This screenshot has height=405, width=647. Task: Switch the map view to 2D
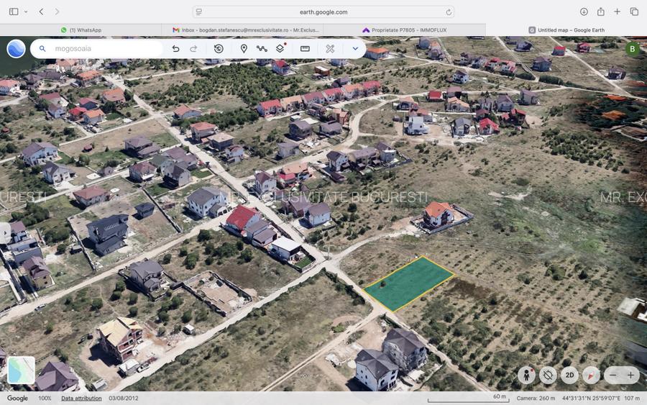569,375
